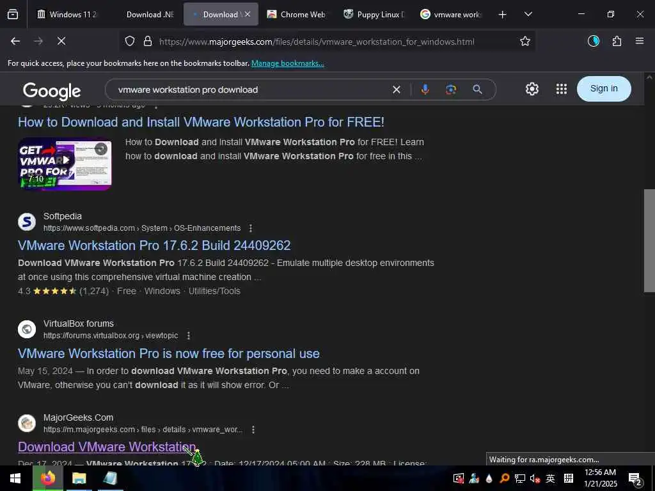Screen dimensions: 655x491
Task: Submit Google search magnifier icon
Action: 477,90
